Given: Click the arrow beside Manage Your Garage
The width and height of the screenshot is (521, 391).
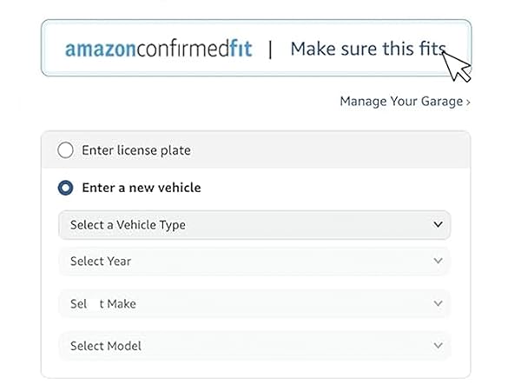Looking at the screenshot, I should coord(468,103).
